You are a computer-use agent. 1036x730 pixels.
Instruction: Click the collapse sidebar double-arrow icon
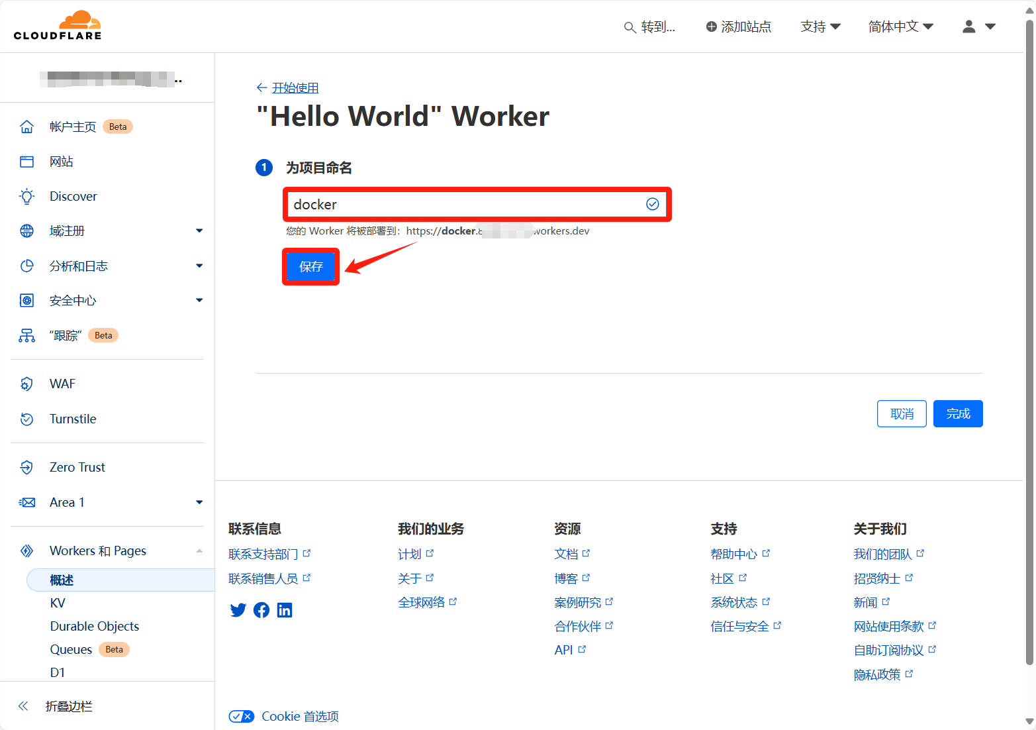pyautogui.click(x=23, y=706)
